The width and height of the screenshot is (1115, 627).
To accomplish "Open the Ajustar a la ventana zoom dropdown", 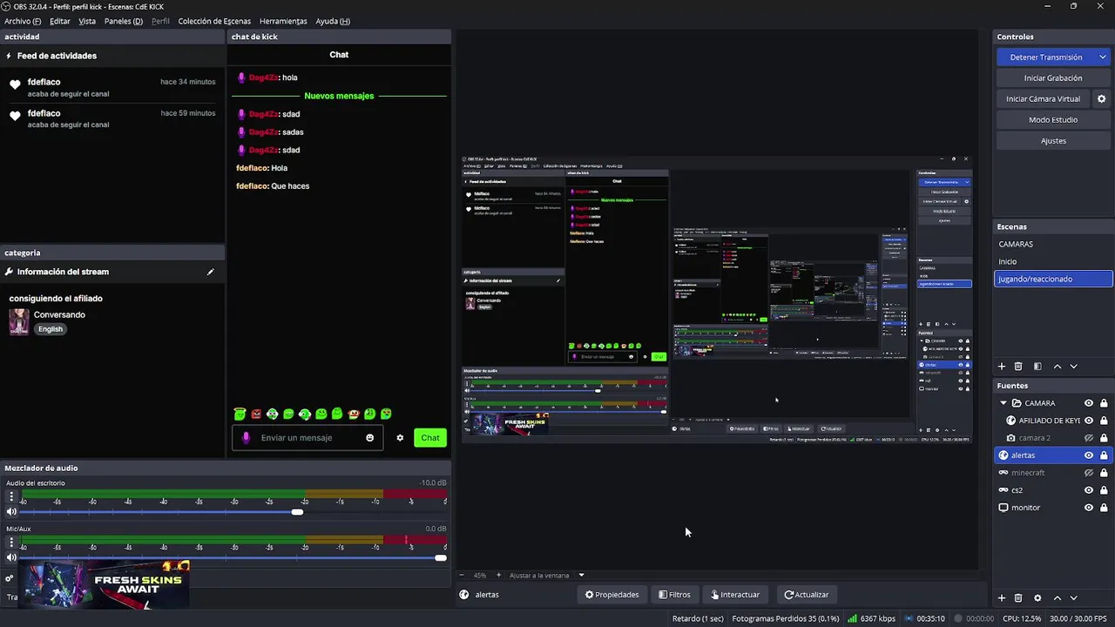I will [x=581, y=575].
